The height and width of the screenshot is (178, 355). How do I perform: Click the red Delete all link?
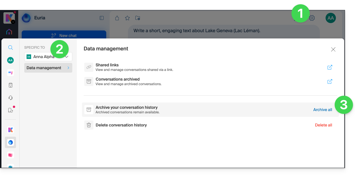coord(323,125)
